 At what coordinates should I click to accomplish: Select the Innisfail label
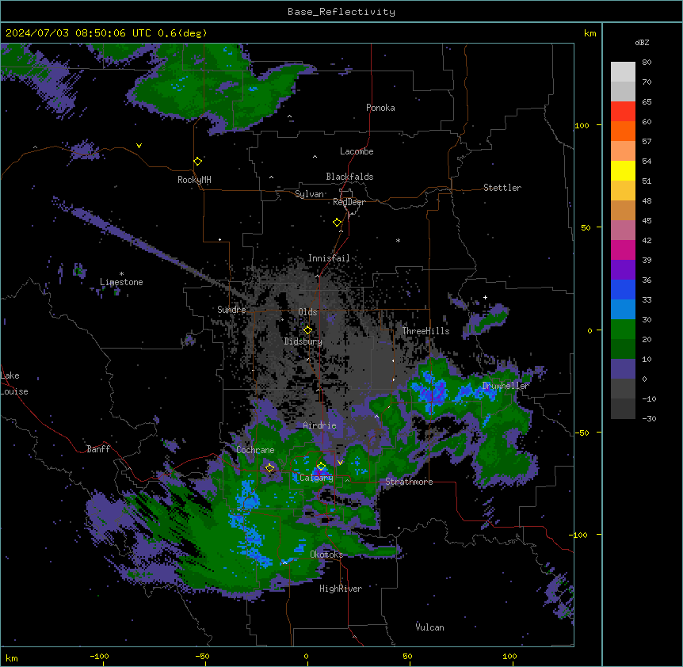329,258
